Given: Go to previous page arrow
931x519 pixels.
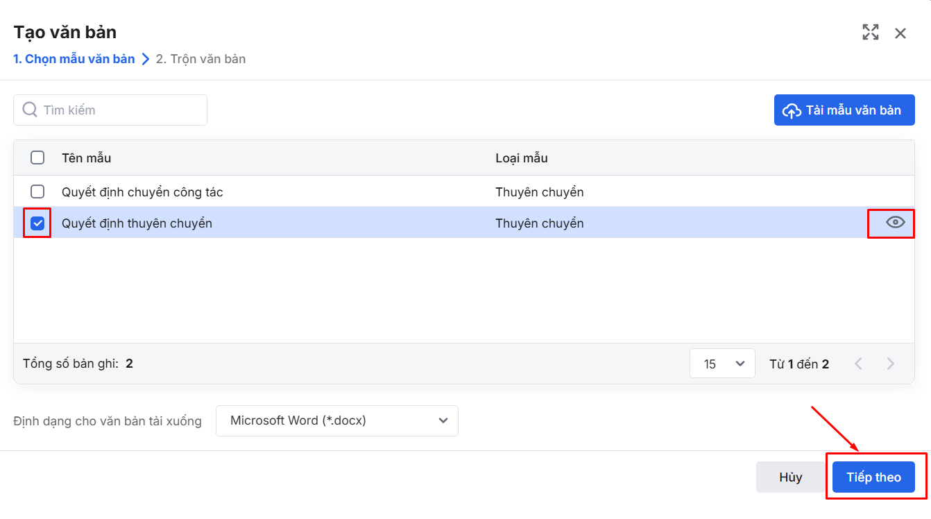Looking at the screenshot, I should (858, 364).
